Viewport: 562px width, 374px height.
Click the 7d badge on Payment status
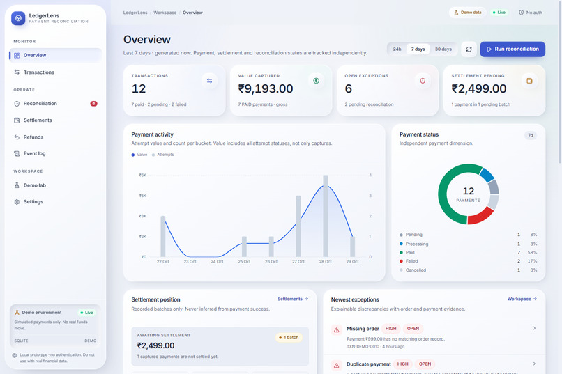(x=531, y=135)
